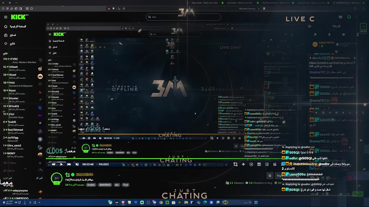
Task: Collapse the chat panel arrow icon
Action: pyautogui.click(x=310, y=26)
